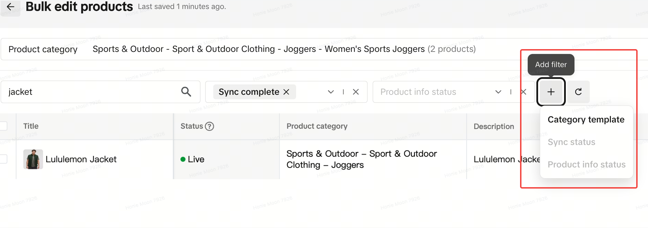Open the Status help question icon
The width and height of the screenshot is (648, 228).
tap(209, 126)
